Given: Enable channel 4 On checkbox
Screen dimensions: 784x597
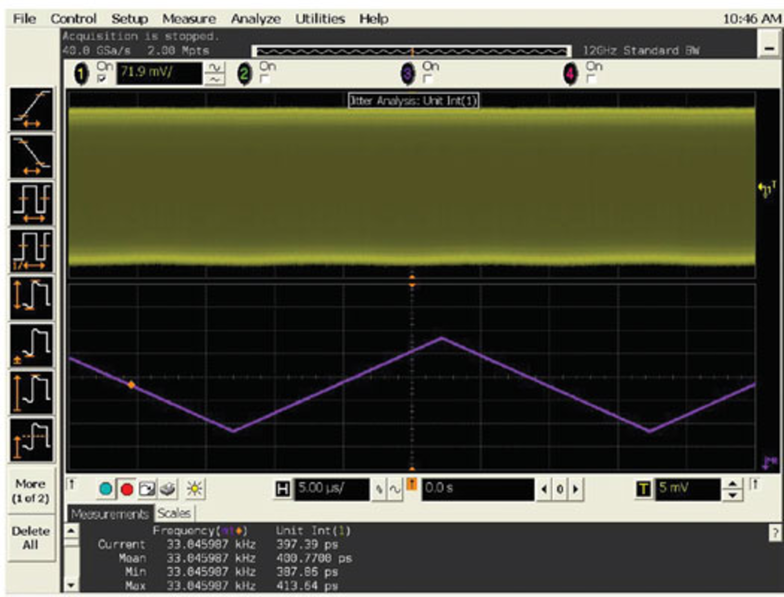Looking at the screenshot, I should point(591,79).
